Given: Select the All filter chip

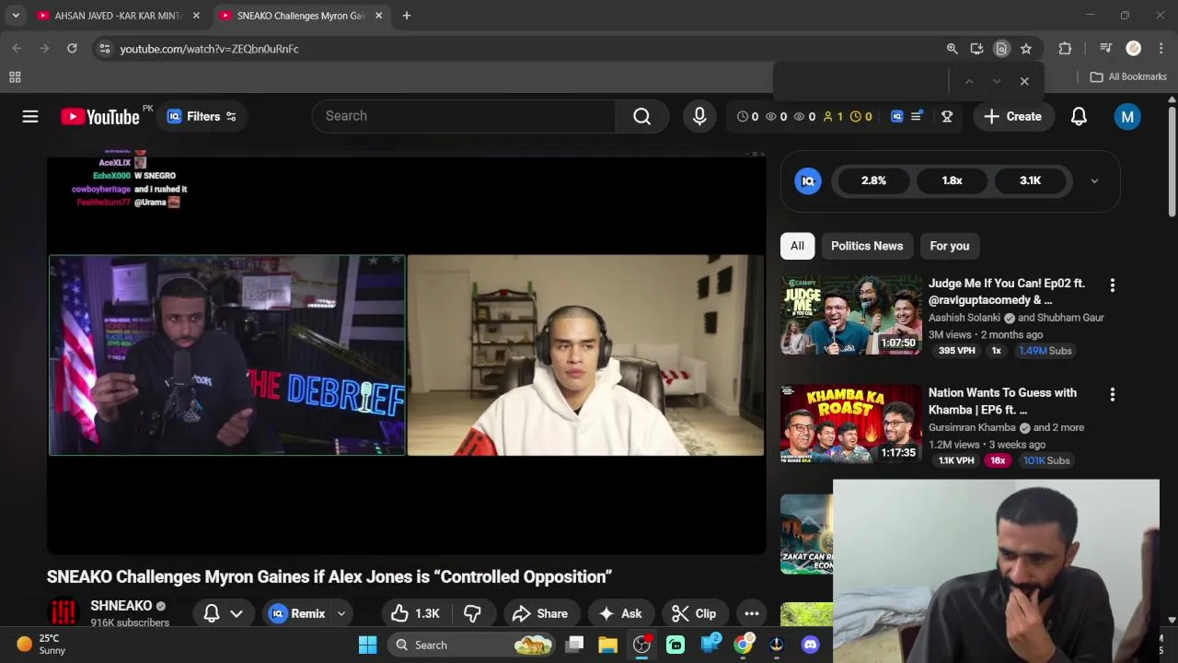Looking at the screenshot, I should click(x=797, y=246).
